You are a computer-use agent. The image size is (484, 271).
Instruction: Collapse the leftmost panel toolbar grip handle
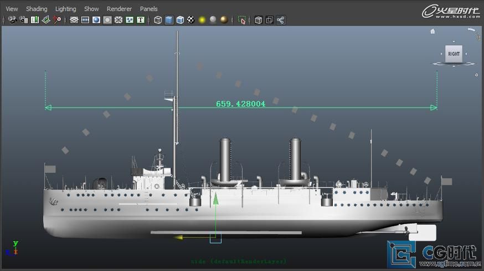pos(4,20)
